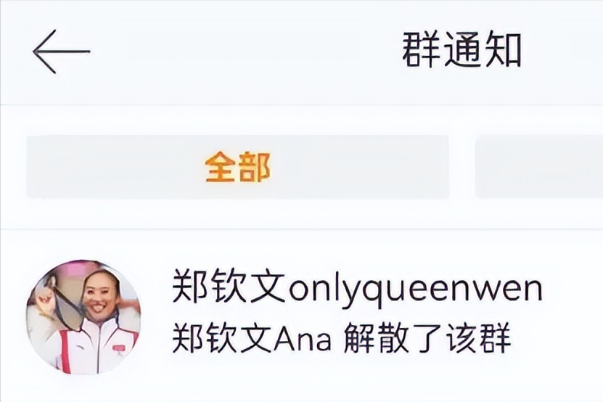The image size is (603, 402).
Task: Open the 郑钦文onlyqueenwen group avatar
Action: (83, 317)
